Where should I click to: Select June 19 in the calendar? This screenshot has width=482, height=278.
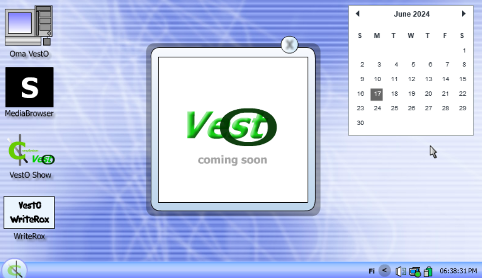[411, 94]
